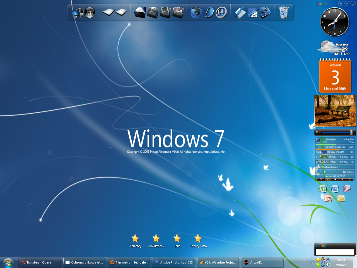
Task: Click the No Battery status row
Action: coord(335,172)
